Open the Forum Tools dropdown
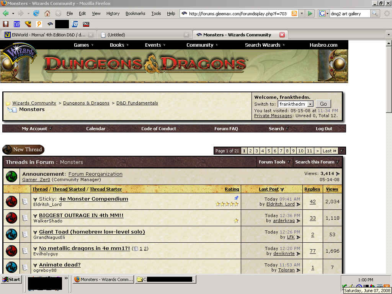This screenshot has height=294, width=392. pos(274,162)
